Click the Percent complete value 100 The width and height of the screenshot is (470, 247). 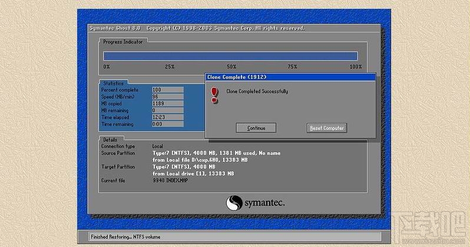pyautogui.click(x=167, y=90)
